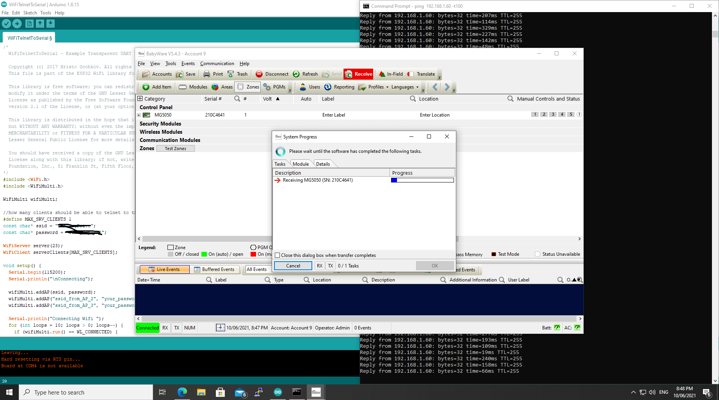
Task: Open the All Events dropdown
Action: point(257,269)
